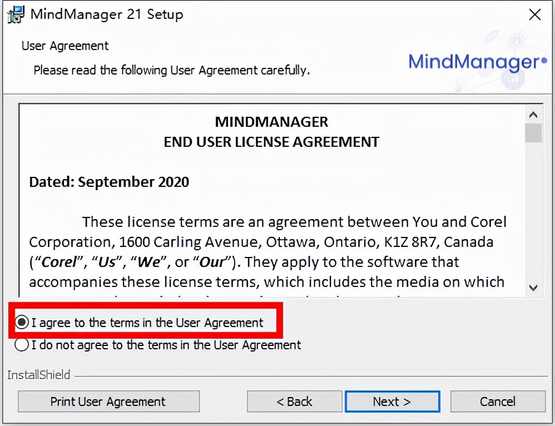
Task: Proceed by clicking the Next button
Action: click(x=392, y=402)
